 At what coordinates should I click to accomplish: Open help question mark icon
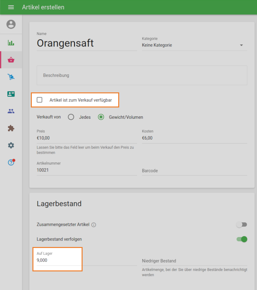pyautogui.click(x=11, y=163)
